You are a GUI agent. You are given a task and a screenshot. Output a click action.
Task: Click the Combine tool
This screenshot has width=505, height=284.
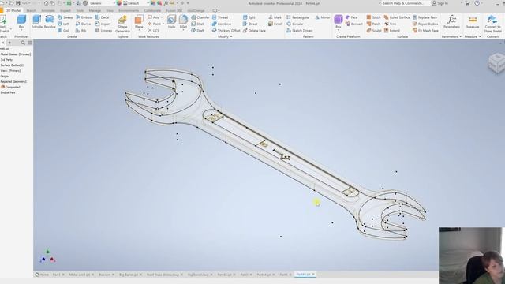pos(222,24)
